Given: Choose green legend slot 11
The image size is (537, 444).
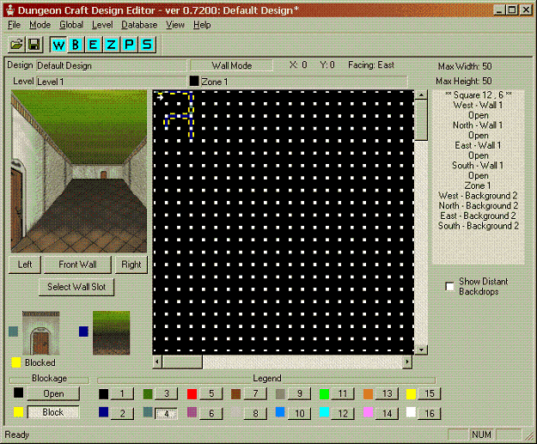Looking at the screenshot, I should click(x=343, y=393).
